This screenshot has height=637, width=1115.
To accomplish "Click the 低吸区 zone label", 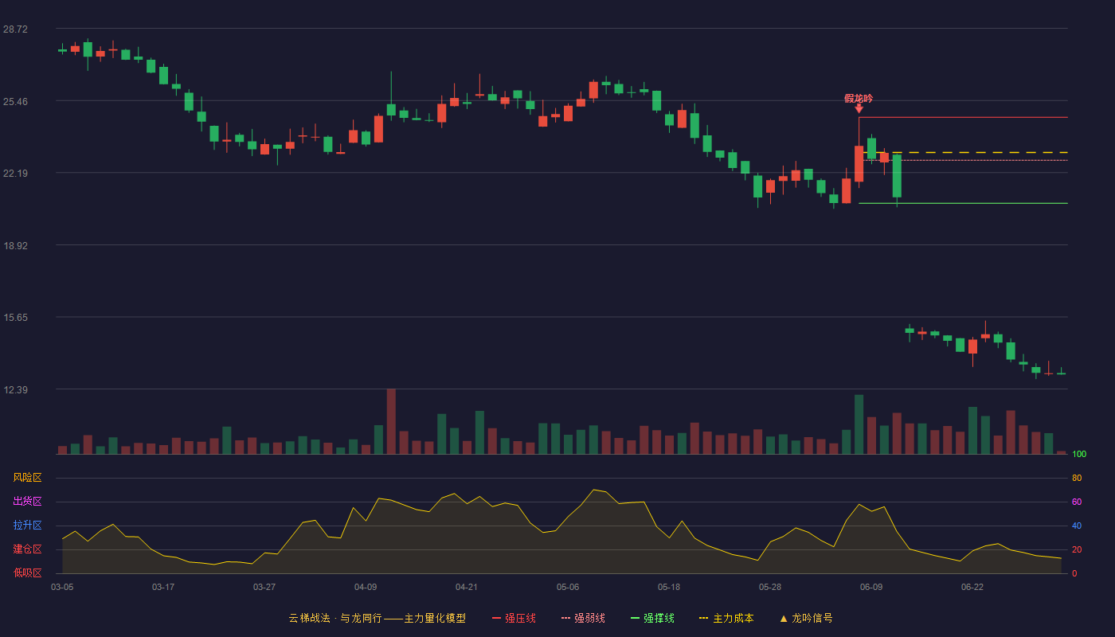I will click(x=27, y=573).
